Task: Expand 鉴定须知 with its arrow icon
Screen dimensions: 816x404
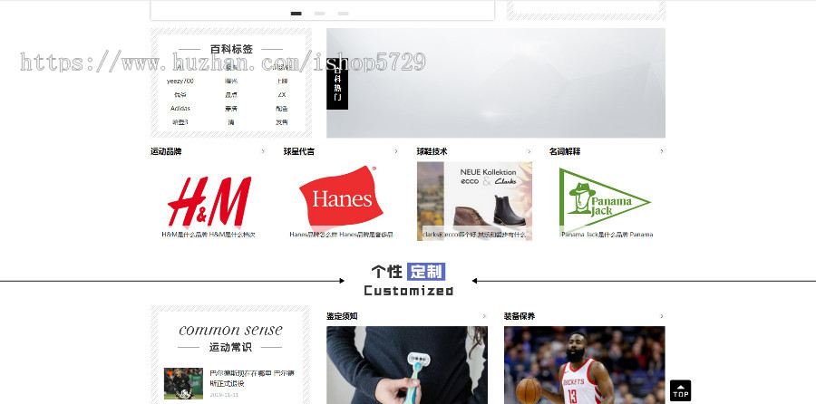Action: click(484, 316)
